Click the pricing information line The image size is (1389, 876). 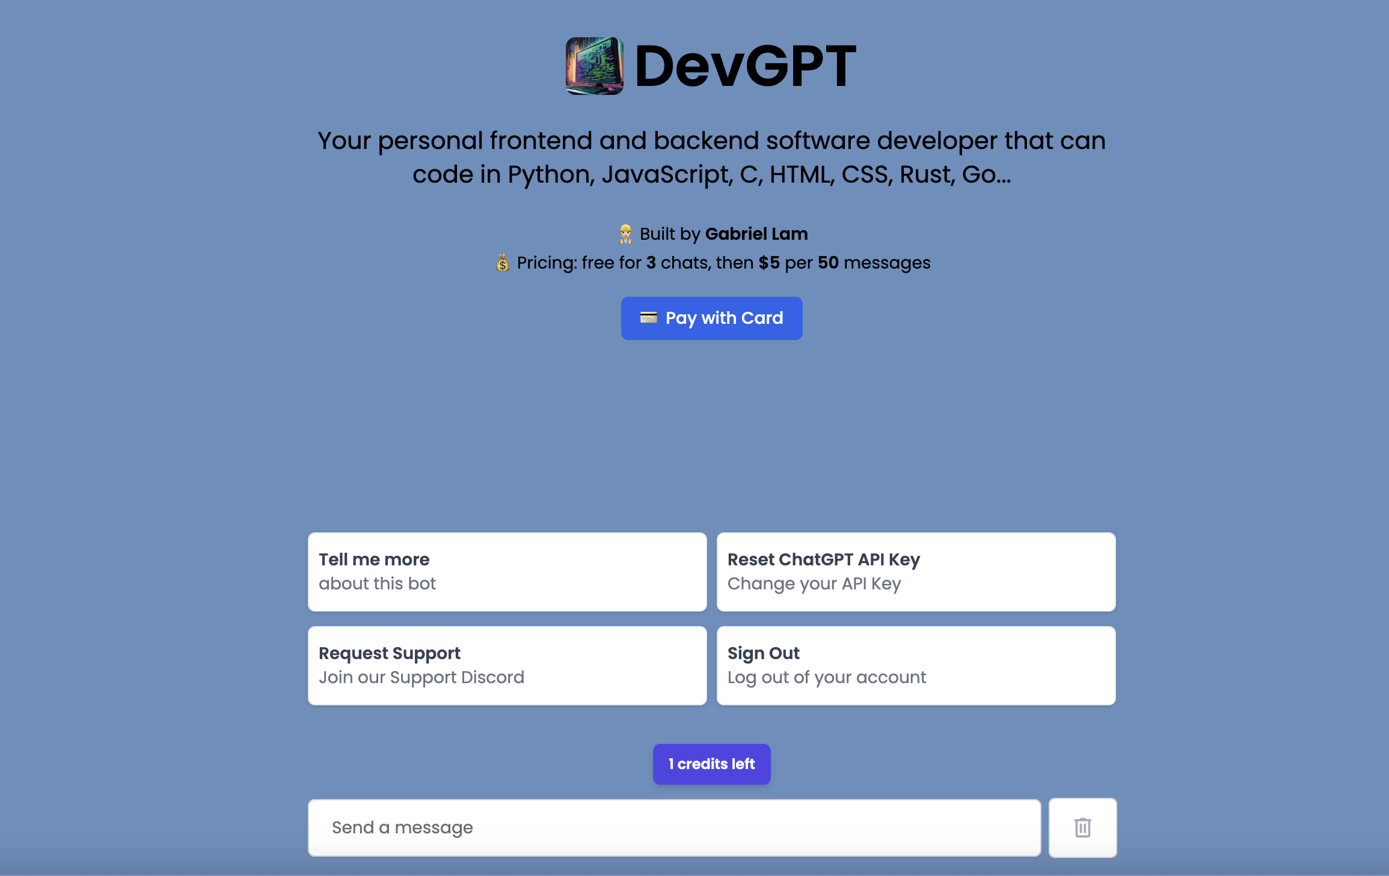coord(723,263)
